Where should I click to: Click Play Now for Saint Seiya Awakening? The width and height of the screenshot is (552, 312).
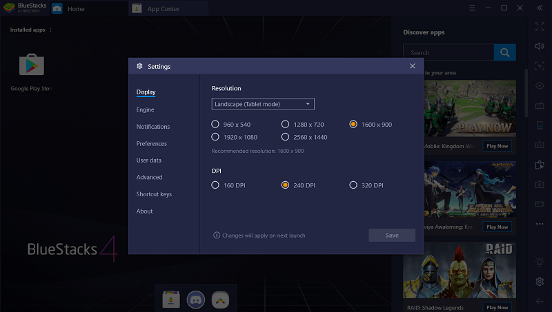497,227
